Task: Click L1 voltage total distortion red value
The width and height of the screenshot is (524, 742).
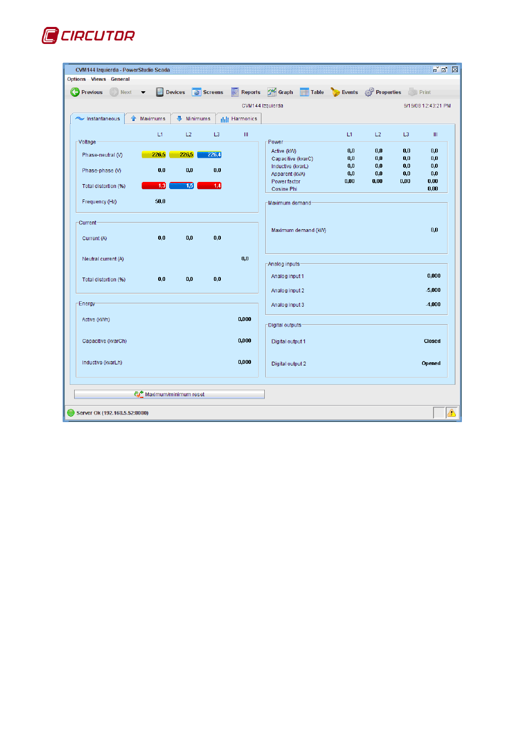Action: [154, 186]
